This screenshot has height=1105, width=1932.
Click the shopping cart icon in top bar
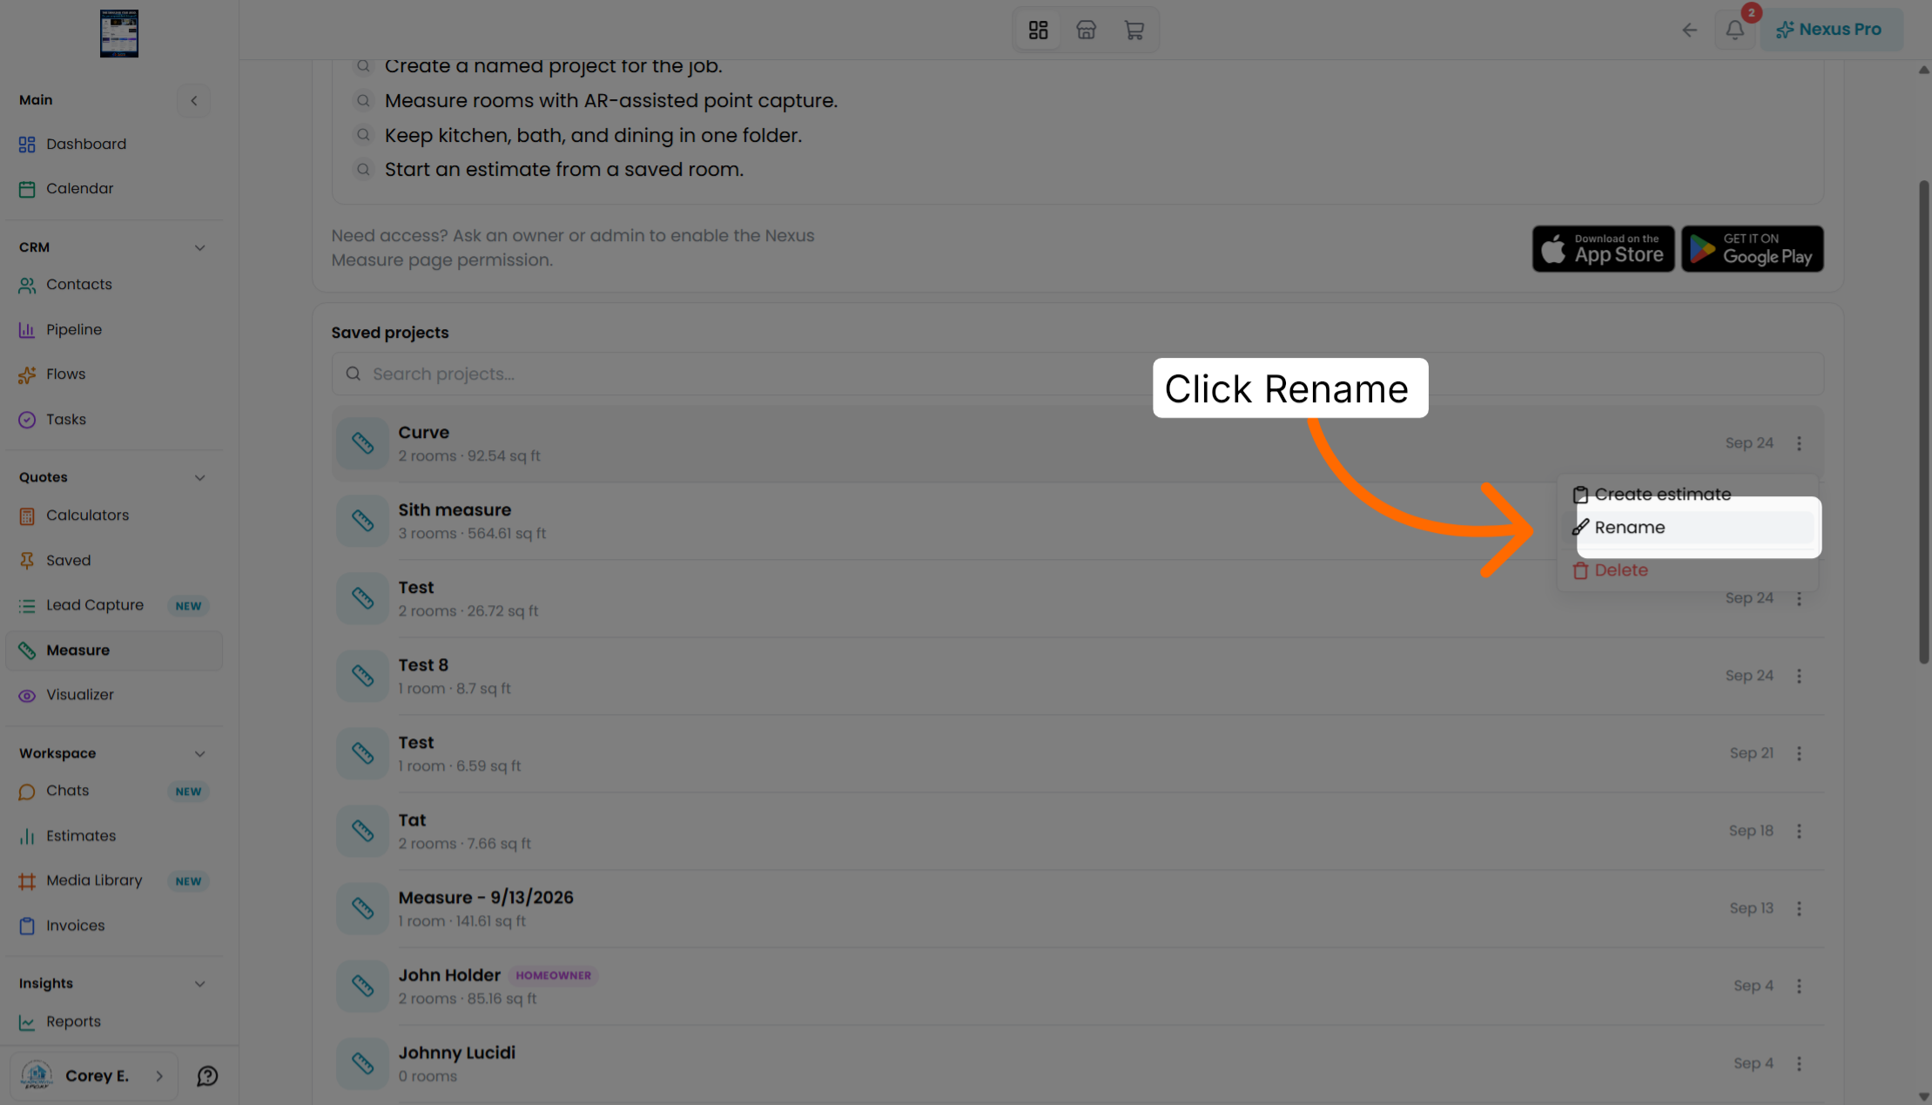[x=1134, y=30]
